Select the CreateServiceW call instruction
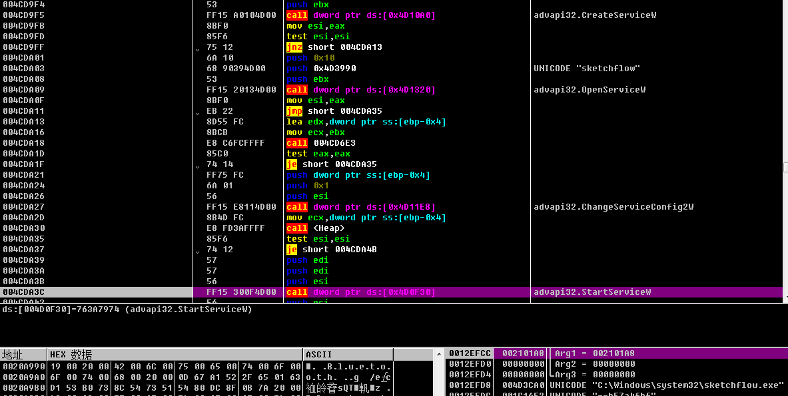 (361, 15)
